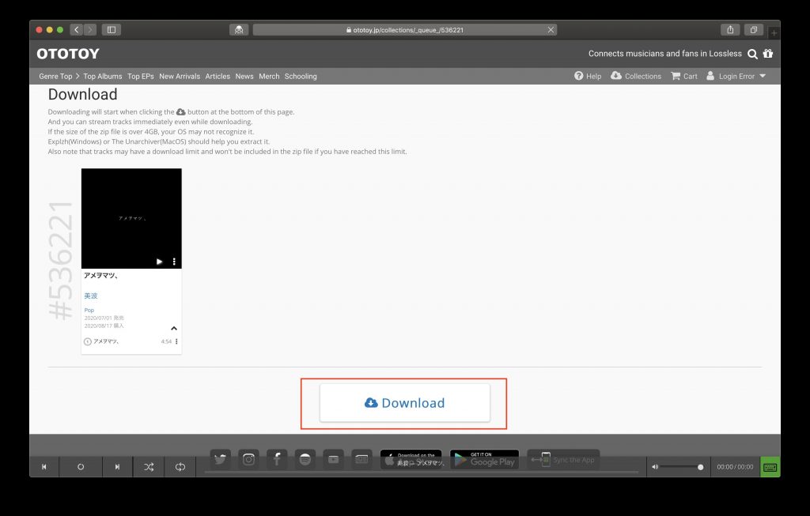Image resolution: width=810 pixels, height=516 pixels.
Task: Skip to previous track in player
Action: pyautogui.click(x=44, y=466)
